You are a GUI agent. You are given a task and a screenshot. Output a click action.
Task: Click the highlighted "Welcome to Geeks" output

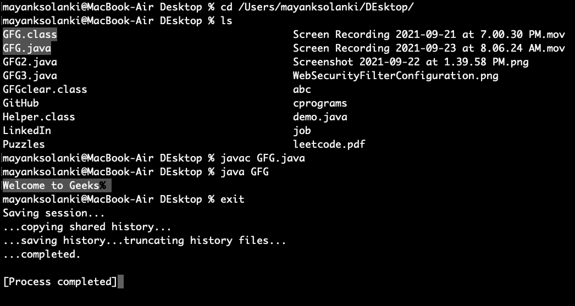click(51, 186)
